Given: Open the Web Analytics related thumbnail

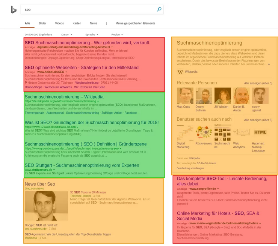Looking at the screenshot, I should point(242,132).
